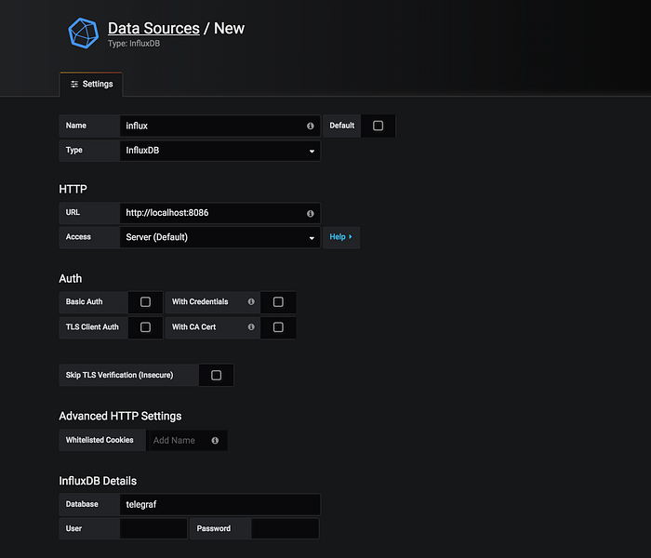Viewport: 651px width, 558px height.
Task: Click the info icon in URL field
Action: (x=310, y=213)
